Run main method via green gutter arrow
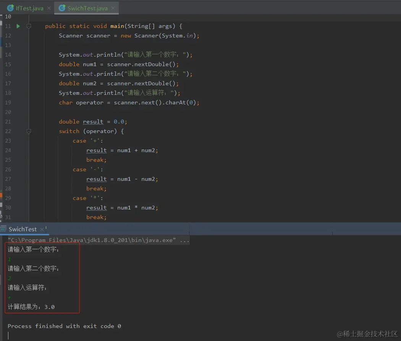This screenshot has width=401, height=341. (18, 26)
